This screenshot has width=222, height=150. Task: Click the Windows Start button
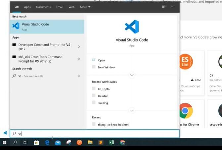pos(5,142)
